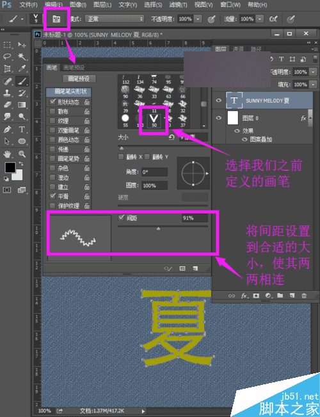Toggle the 形状动态 checkbox
This screenshot has height=417, width=320.
tap(52, 102)
